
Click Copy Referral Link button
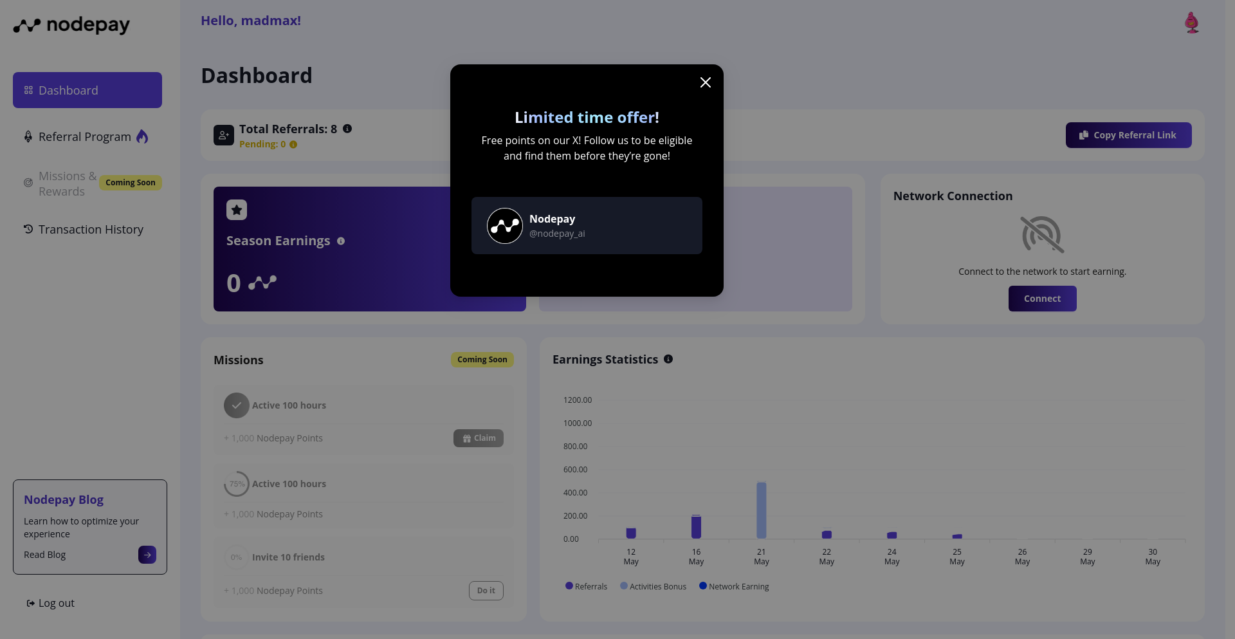click(x=1129, y=135)
